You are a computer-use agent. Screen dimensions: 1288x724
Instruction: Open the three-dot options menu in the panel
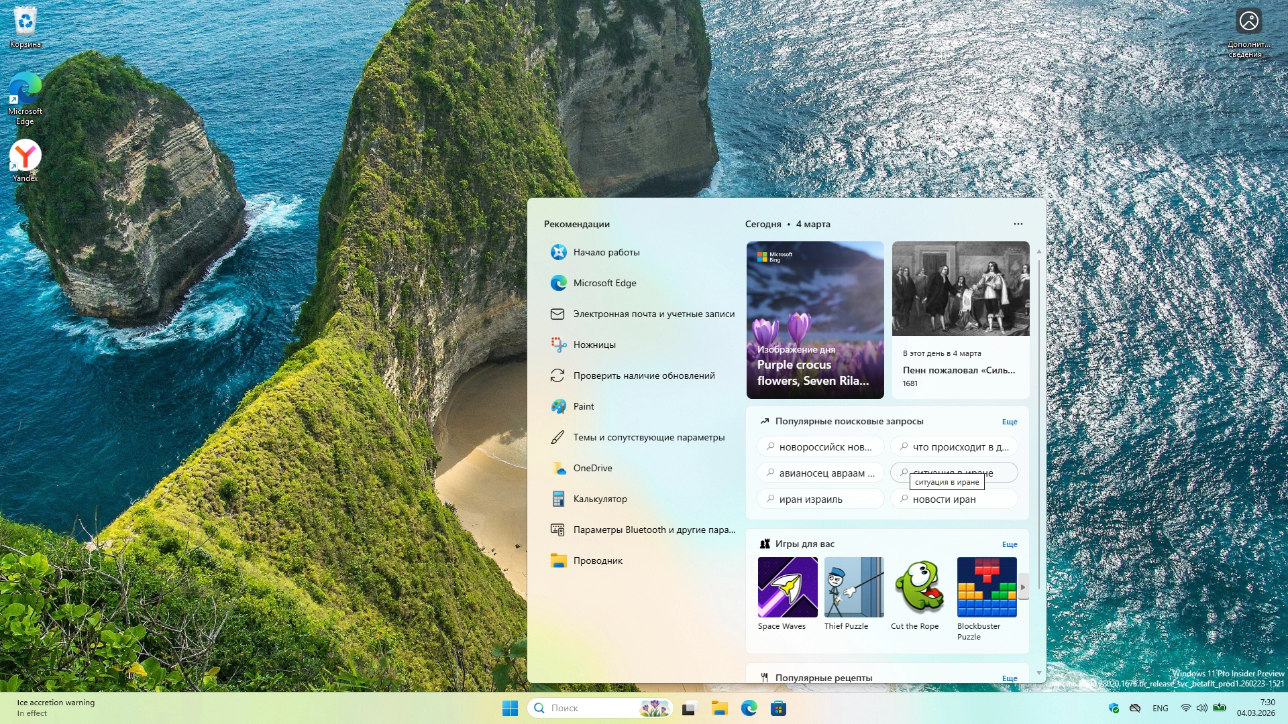(1018, 224)
